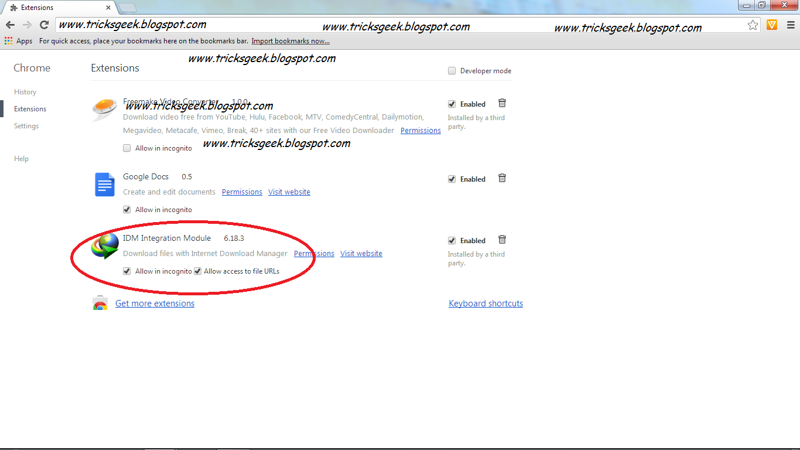Screen dimensions: 800x450
Task: Click the Google Docs extension name
Action: (x=146, y=176)
